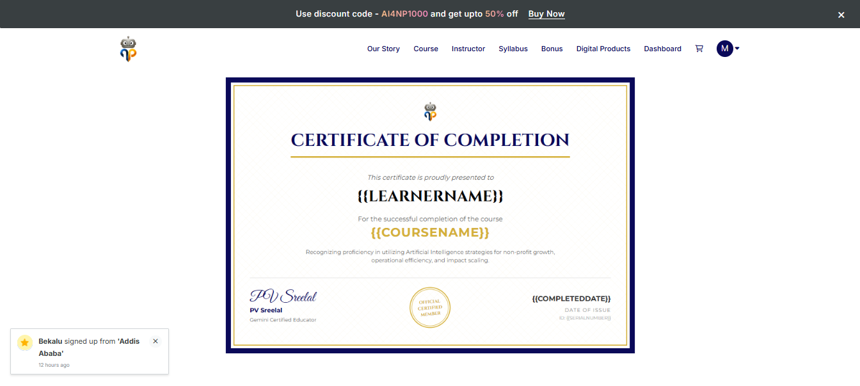The height and width of the screenshot is (386, 860).
Task: Navigate to Syllabus
Action: click(513, 49)
